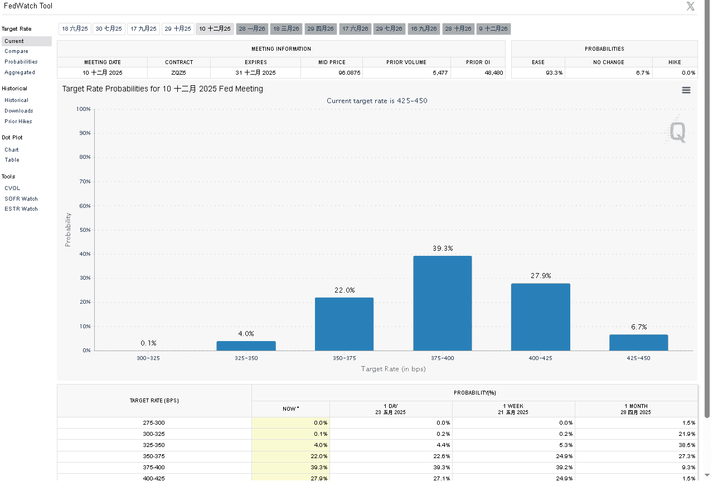Click the 350-375 bar showing 22.0%
The width and height of the screenshot is (713, 491).
[x=344, y=324]
